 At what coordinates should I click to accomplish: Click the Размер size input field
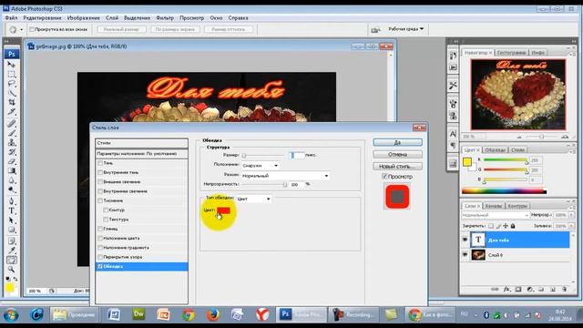[297, 155]
